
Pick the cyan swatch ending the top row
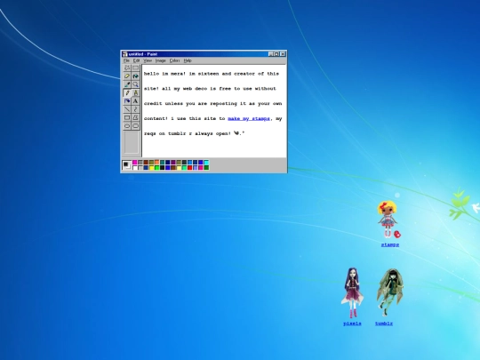[206, 163]
